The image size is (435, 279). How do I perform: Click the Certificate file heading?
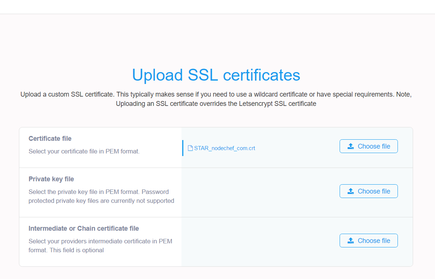click(x=50, y=139)
